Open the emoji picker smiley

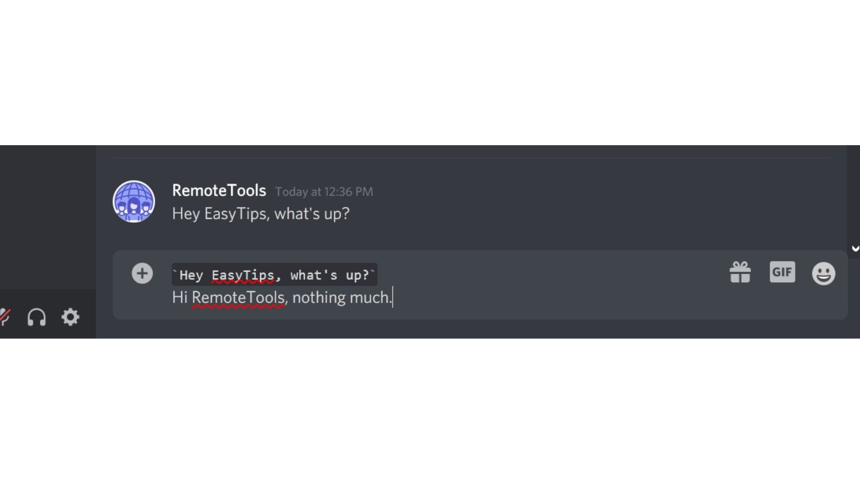(x=823, y=273)
